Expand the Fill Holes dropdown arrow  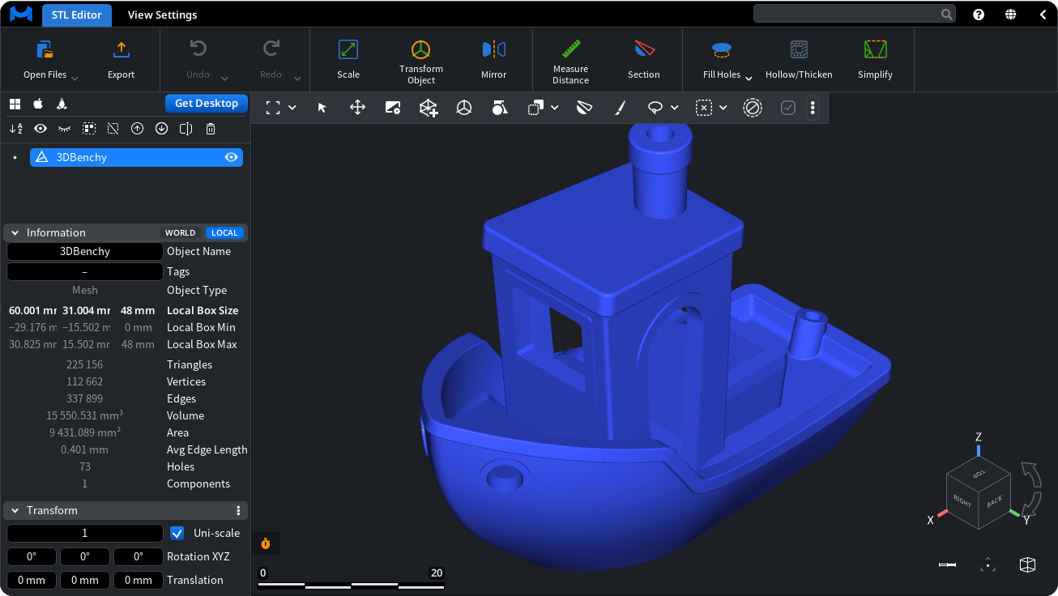(x=749, y=79)
